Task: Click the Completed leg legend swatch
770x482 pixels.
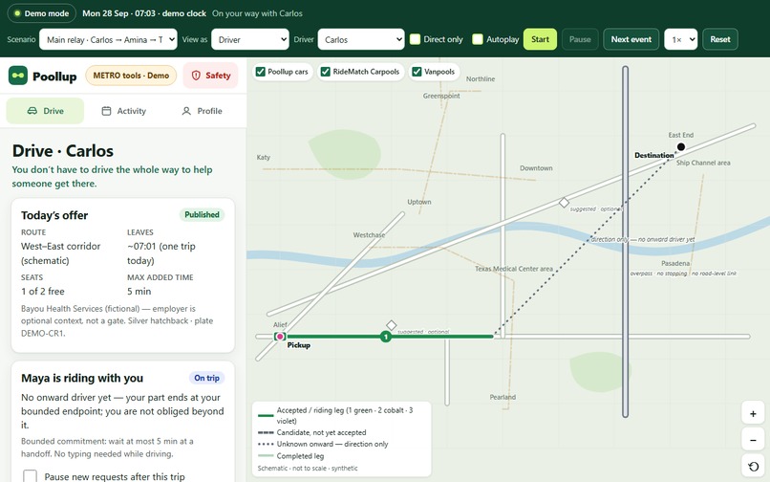Action: click(x=266, y=456)
